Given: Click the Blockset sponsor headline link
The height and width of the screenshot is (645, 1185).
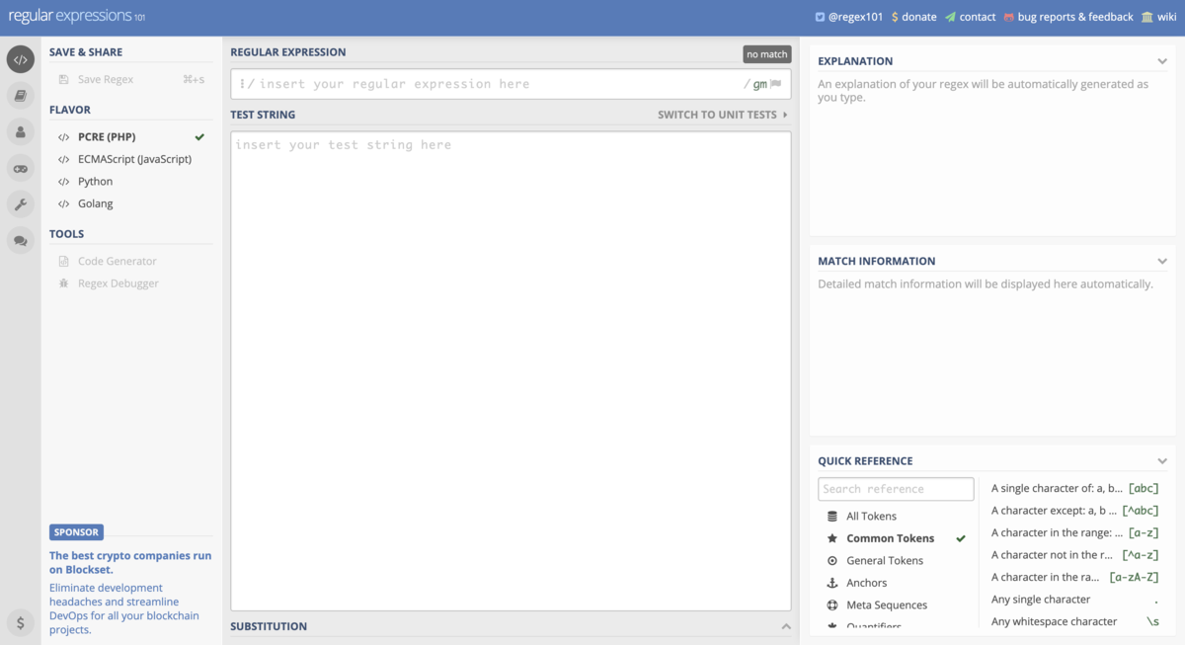Looking at the screenshot, I should [130, 563].
